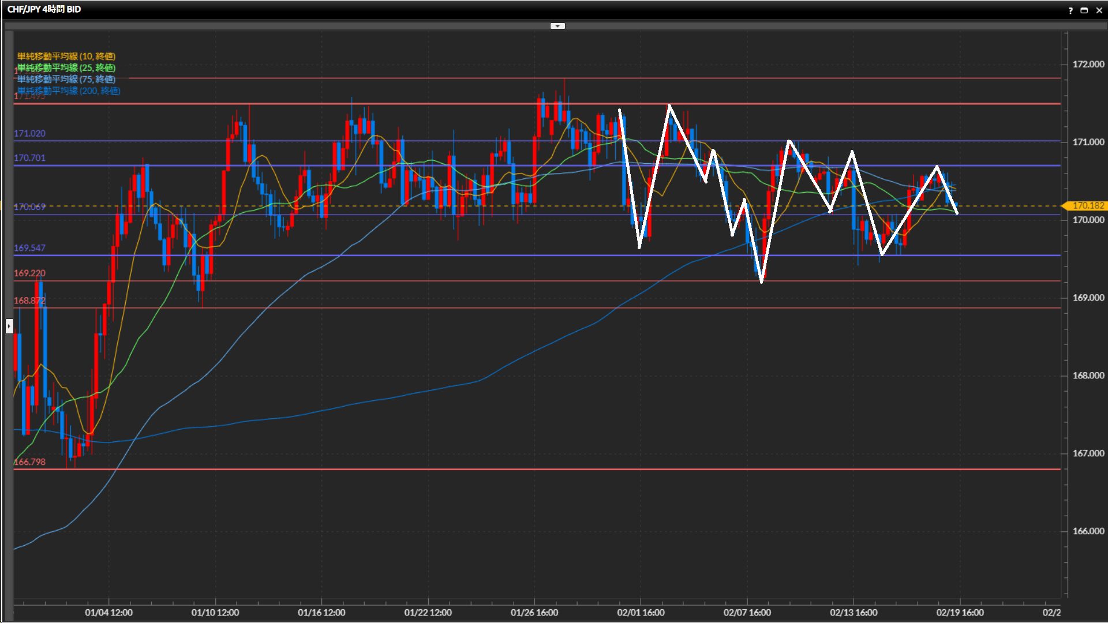Select the 75-period simple moving average label
The width and height of the screenshot is (1108, 623).
point(66,79)
